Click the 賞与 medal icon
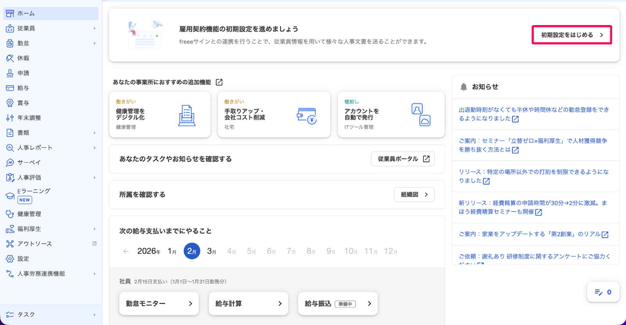626x325 pixels. (x=10, y=103)
